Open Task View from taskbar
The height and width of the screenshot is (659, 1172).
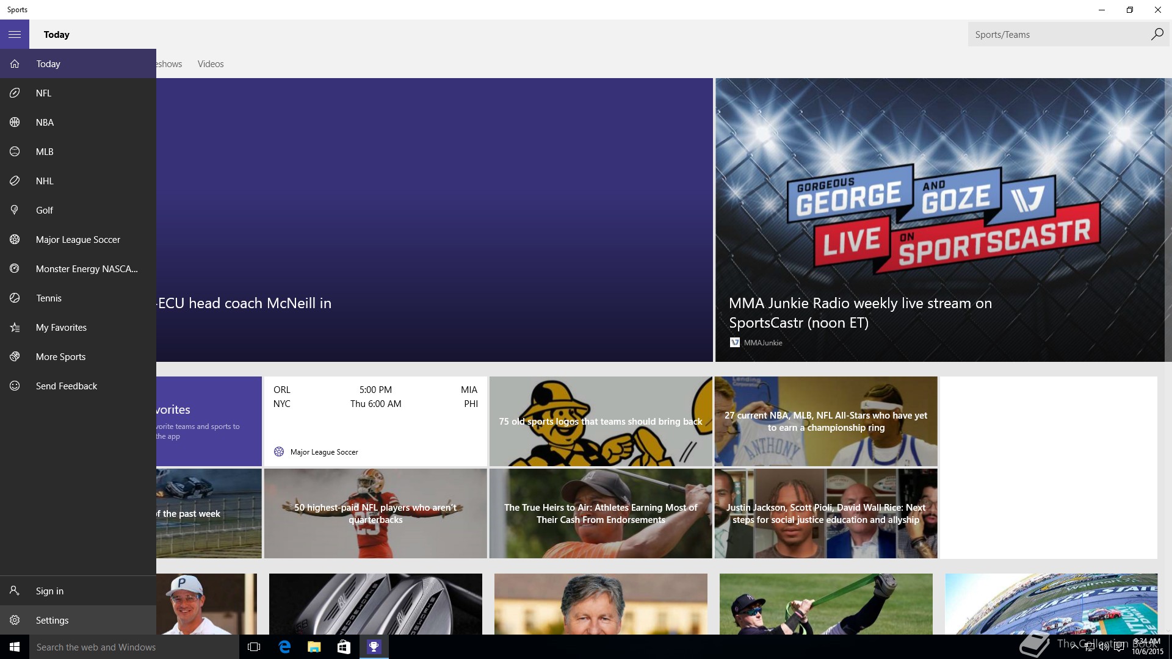click(x=254, y=647)
